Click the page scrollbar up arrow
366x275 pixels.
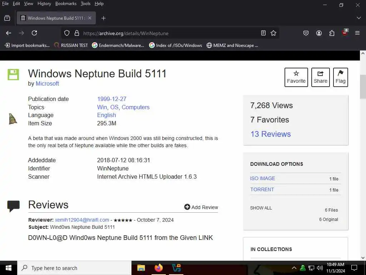(363, 53)
